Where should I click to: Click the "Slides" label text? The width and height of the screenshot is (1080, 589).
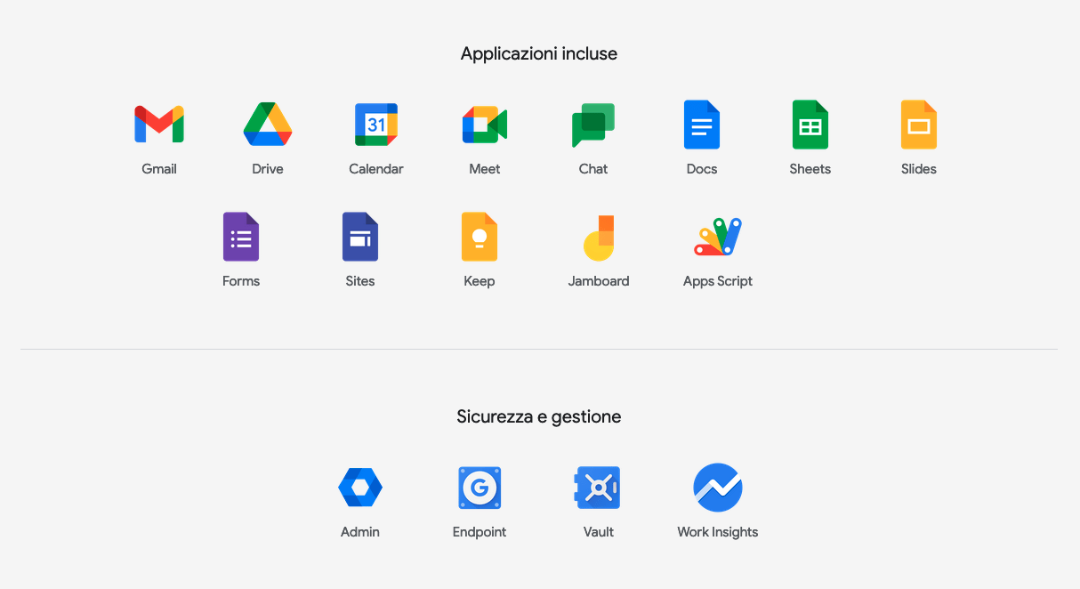pos(919,169)
